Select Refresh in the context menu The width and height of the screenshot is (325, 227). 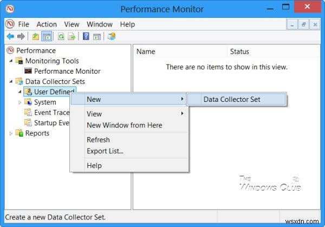tap(99, 140)
